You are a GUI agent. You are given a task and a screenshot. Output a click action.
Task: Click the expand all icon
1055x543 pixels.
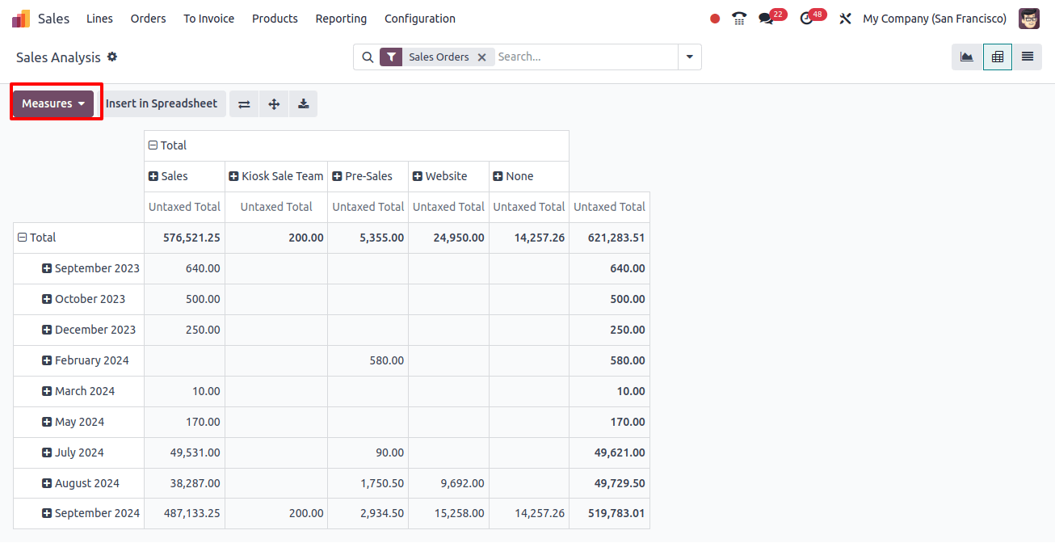[x=274, y=103]
